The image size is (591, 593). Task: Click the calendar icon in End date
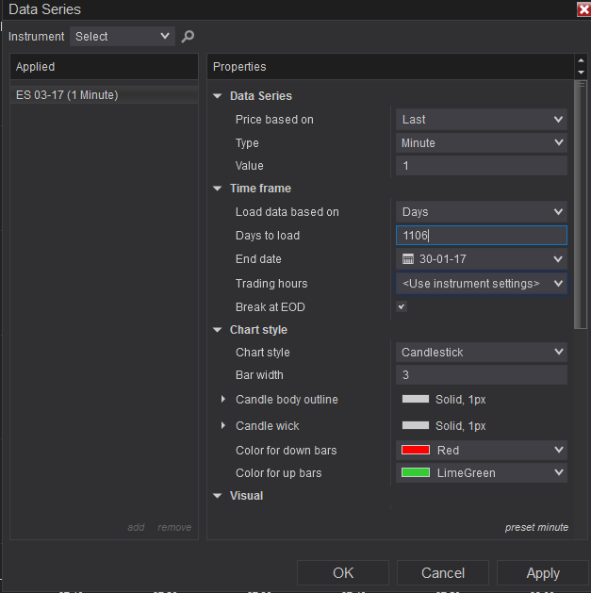click(x=408, y=259)
